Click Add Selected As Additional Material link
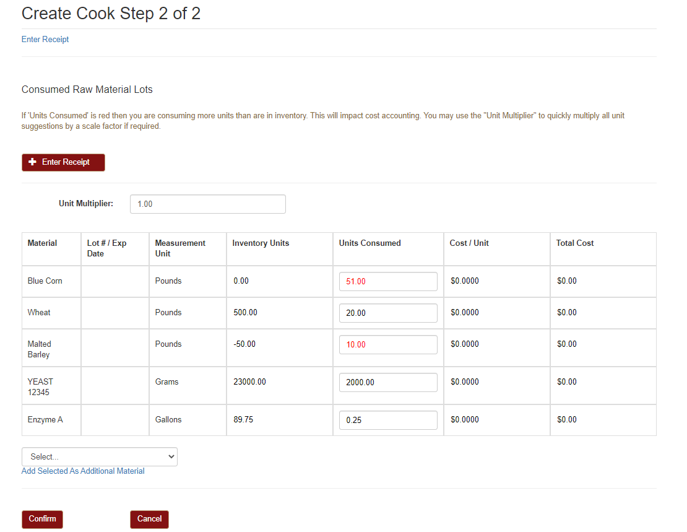Screen dimensions: 687x532 83,471
